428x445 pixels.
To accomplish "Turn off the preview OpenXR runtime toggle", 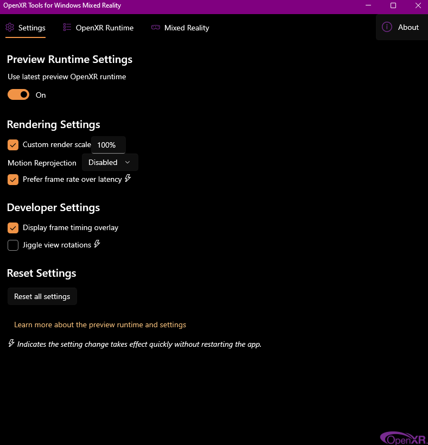I will 18,94.
